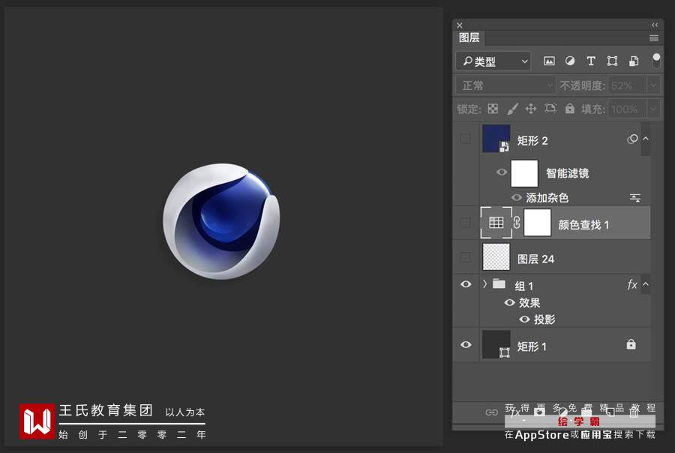The height and width of the screenshot is (453, 675).
Task: Select the 颜色查找 1 adjustment grid icon
Action: coord(496,223)
